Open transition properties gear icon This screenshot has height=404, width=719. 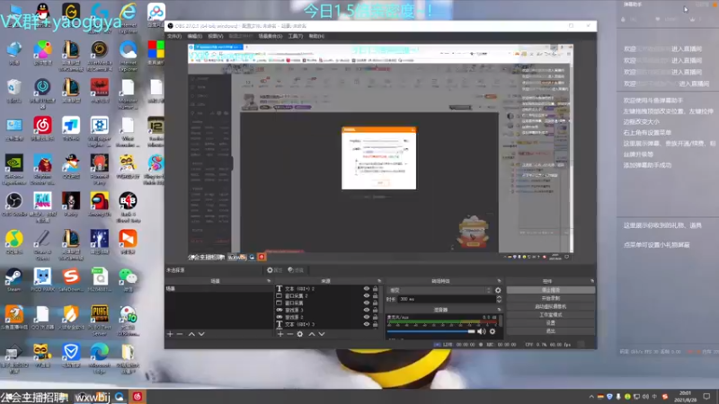(x=498, y=290)
